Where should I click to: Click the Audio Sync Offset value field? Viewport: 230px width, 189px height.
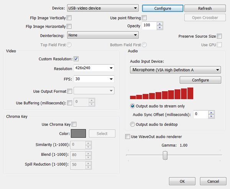click(200, 114)
